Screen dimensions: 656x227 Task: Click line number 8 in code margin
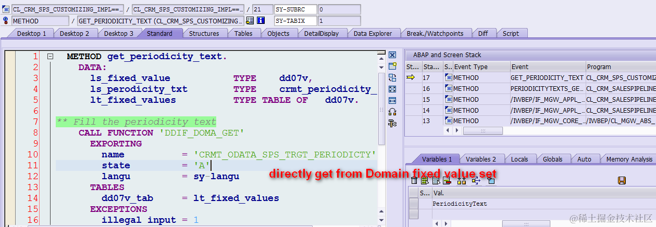click(35, 132)
